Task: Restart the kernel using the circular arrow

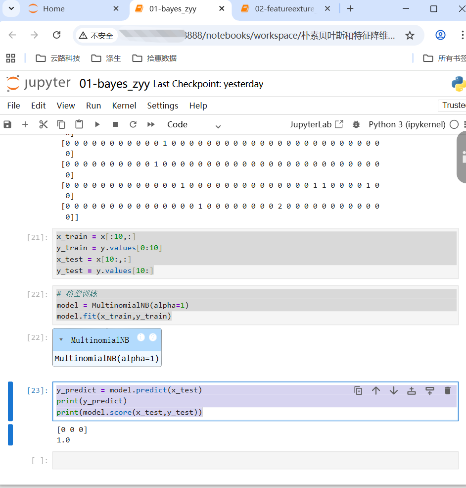Action: click(133, 124)
